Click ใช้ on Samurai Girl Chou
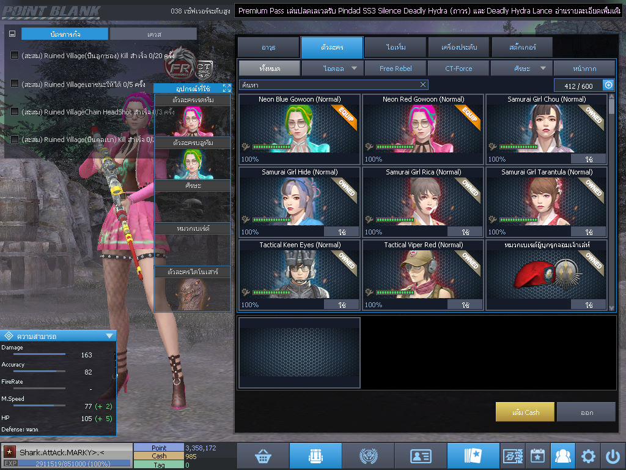626x470 pixels. tap(589, 159)
